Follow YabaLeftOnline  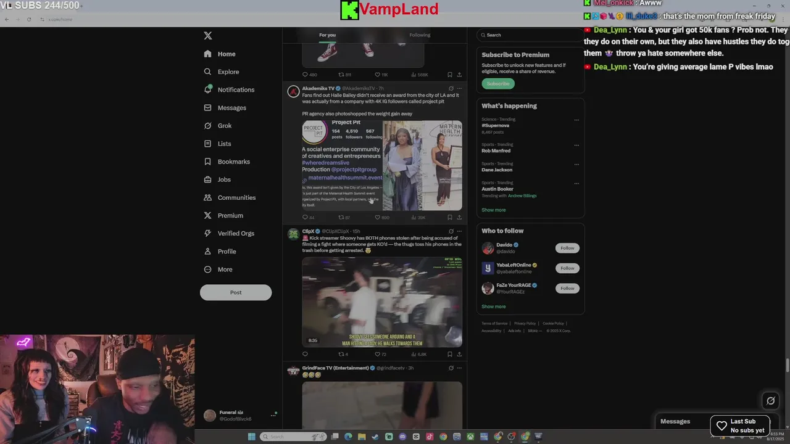[567, 268]
